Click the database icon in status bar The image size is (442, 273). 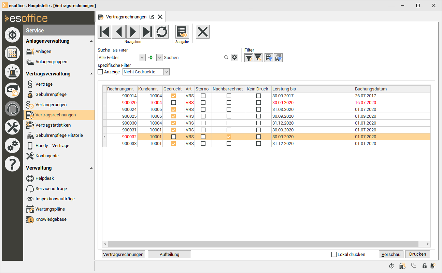tap(433, 266)
